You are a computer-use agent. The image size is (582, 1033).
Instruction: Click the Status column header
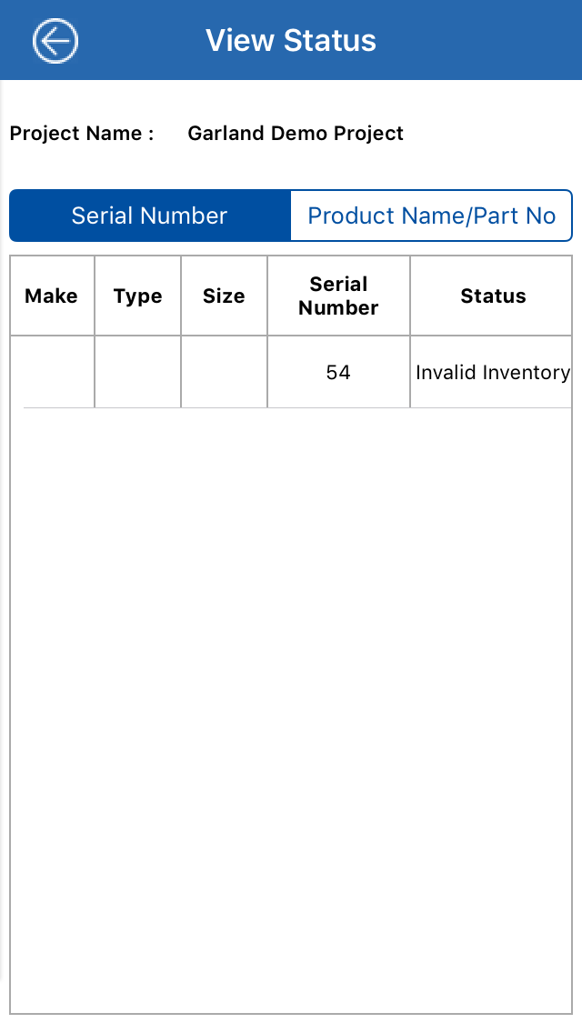pos(492,296)
